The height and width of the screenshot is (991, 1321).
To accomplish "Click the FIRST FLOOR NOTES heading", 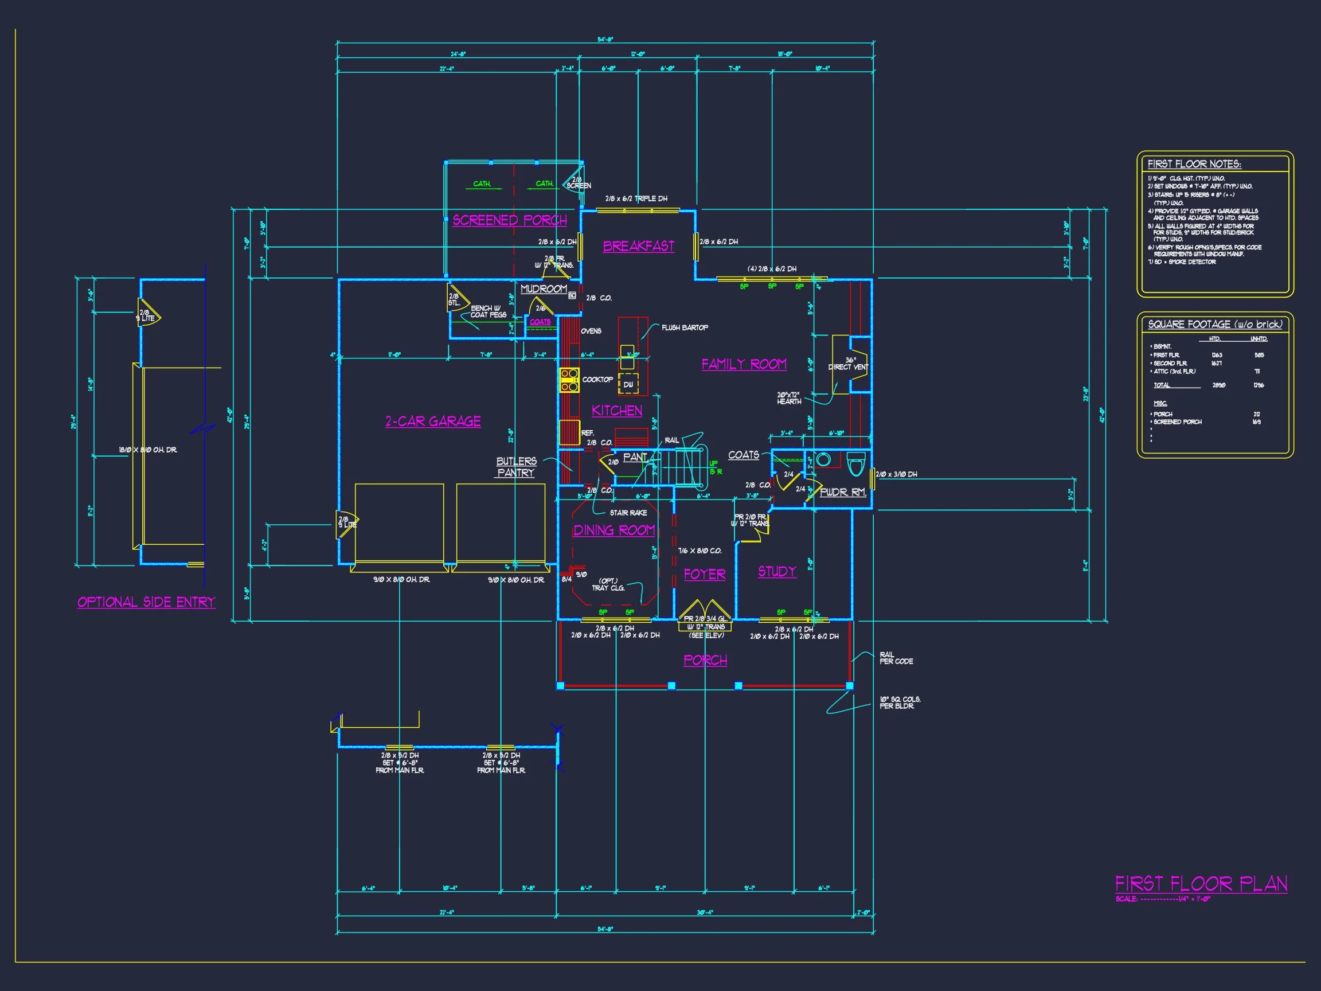I will (1194, 163).
